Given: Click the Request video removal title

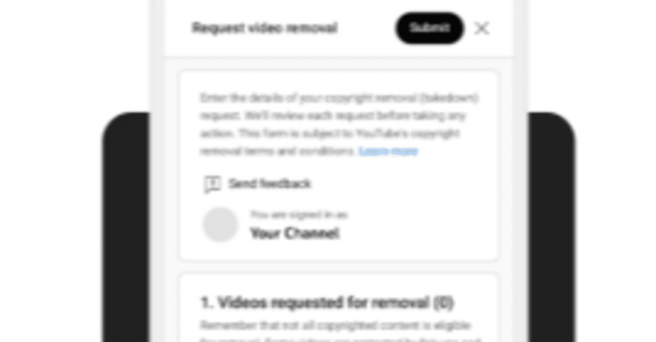Looking at the screenshot, I should [264, 28].
